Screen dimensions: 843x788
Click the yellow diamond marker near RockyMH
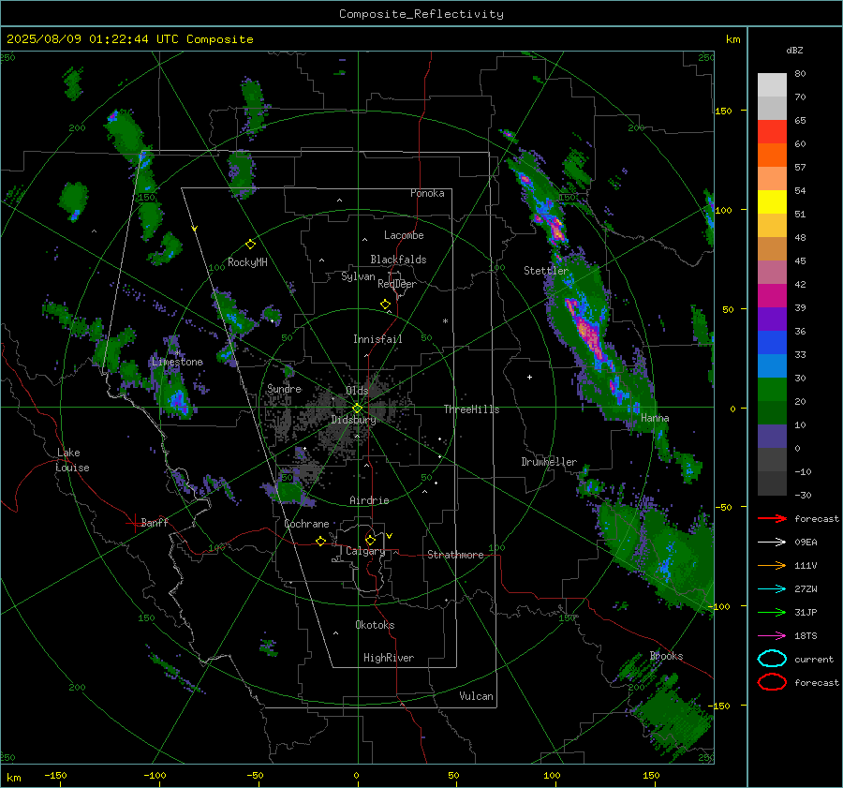(250, 245)
